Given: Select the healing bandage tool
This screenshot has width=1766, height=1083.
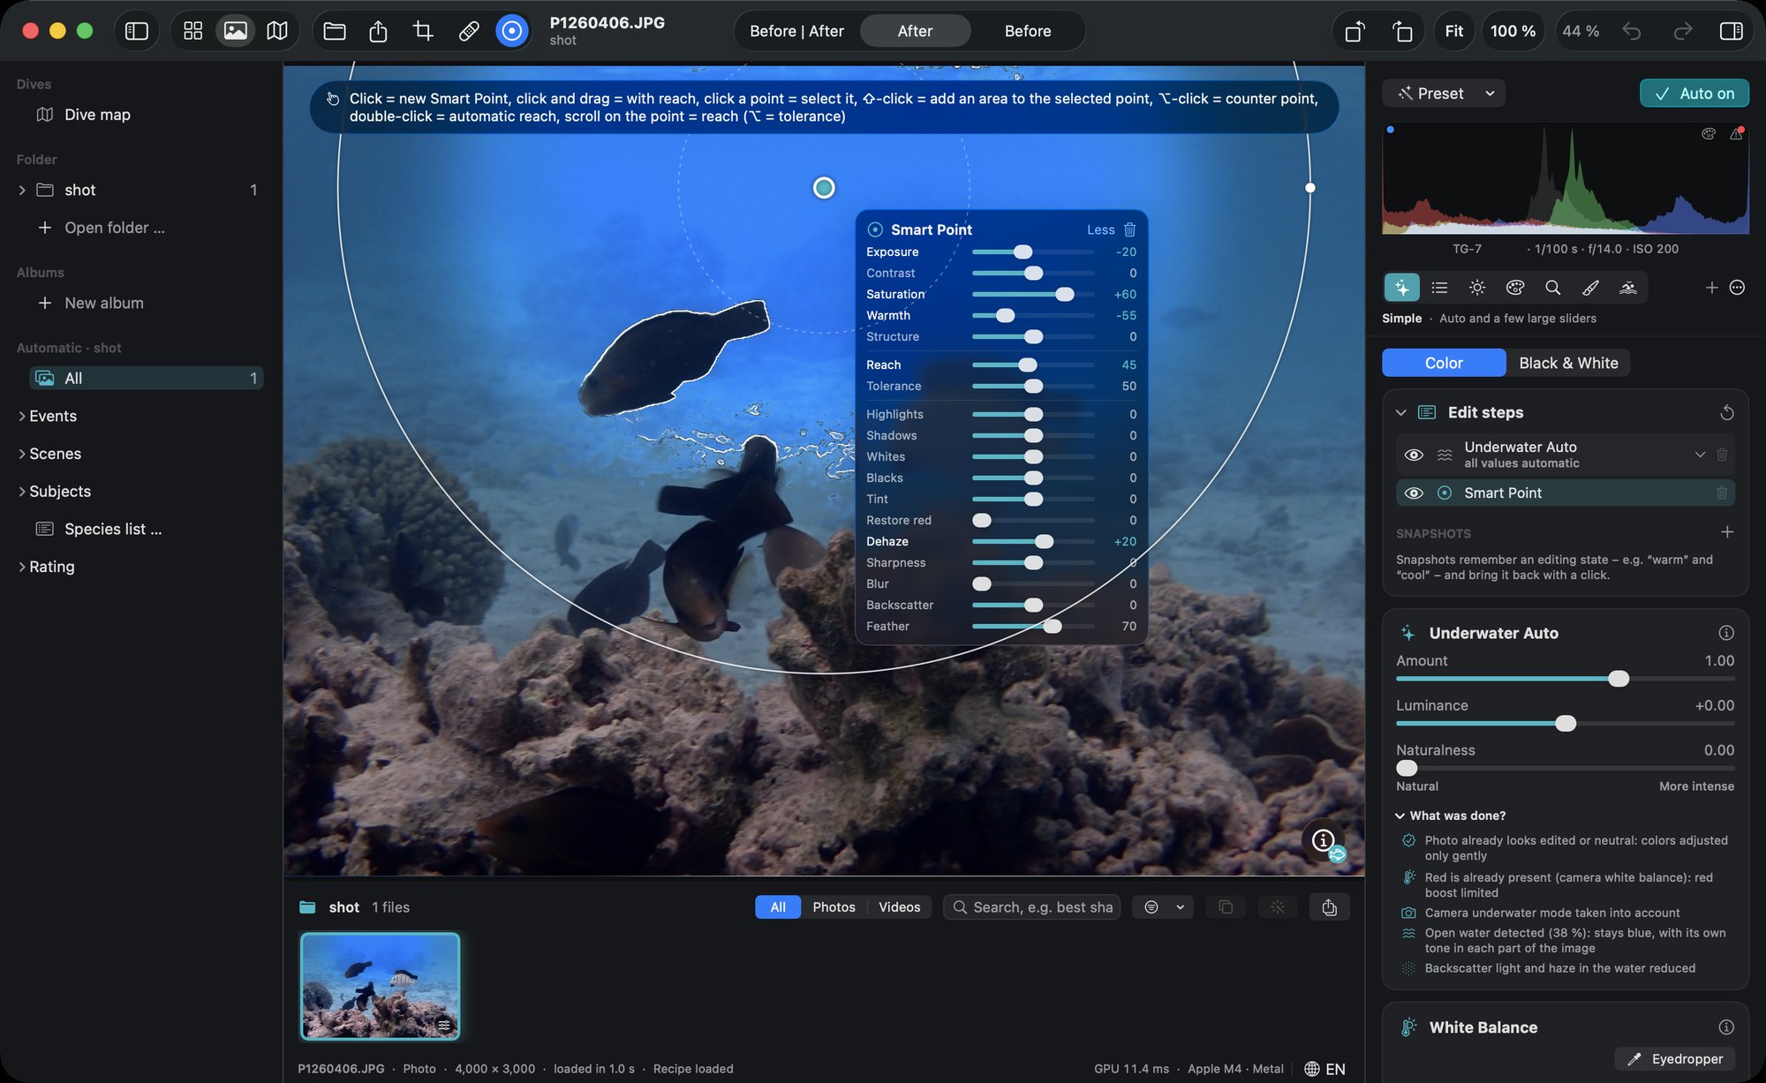Looking at the screenshot, I should tap(469, 31).
